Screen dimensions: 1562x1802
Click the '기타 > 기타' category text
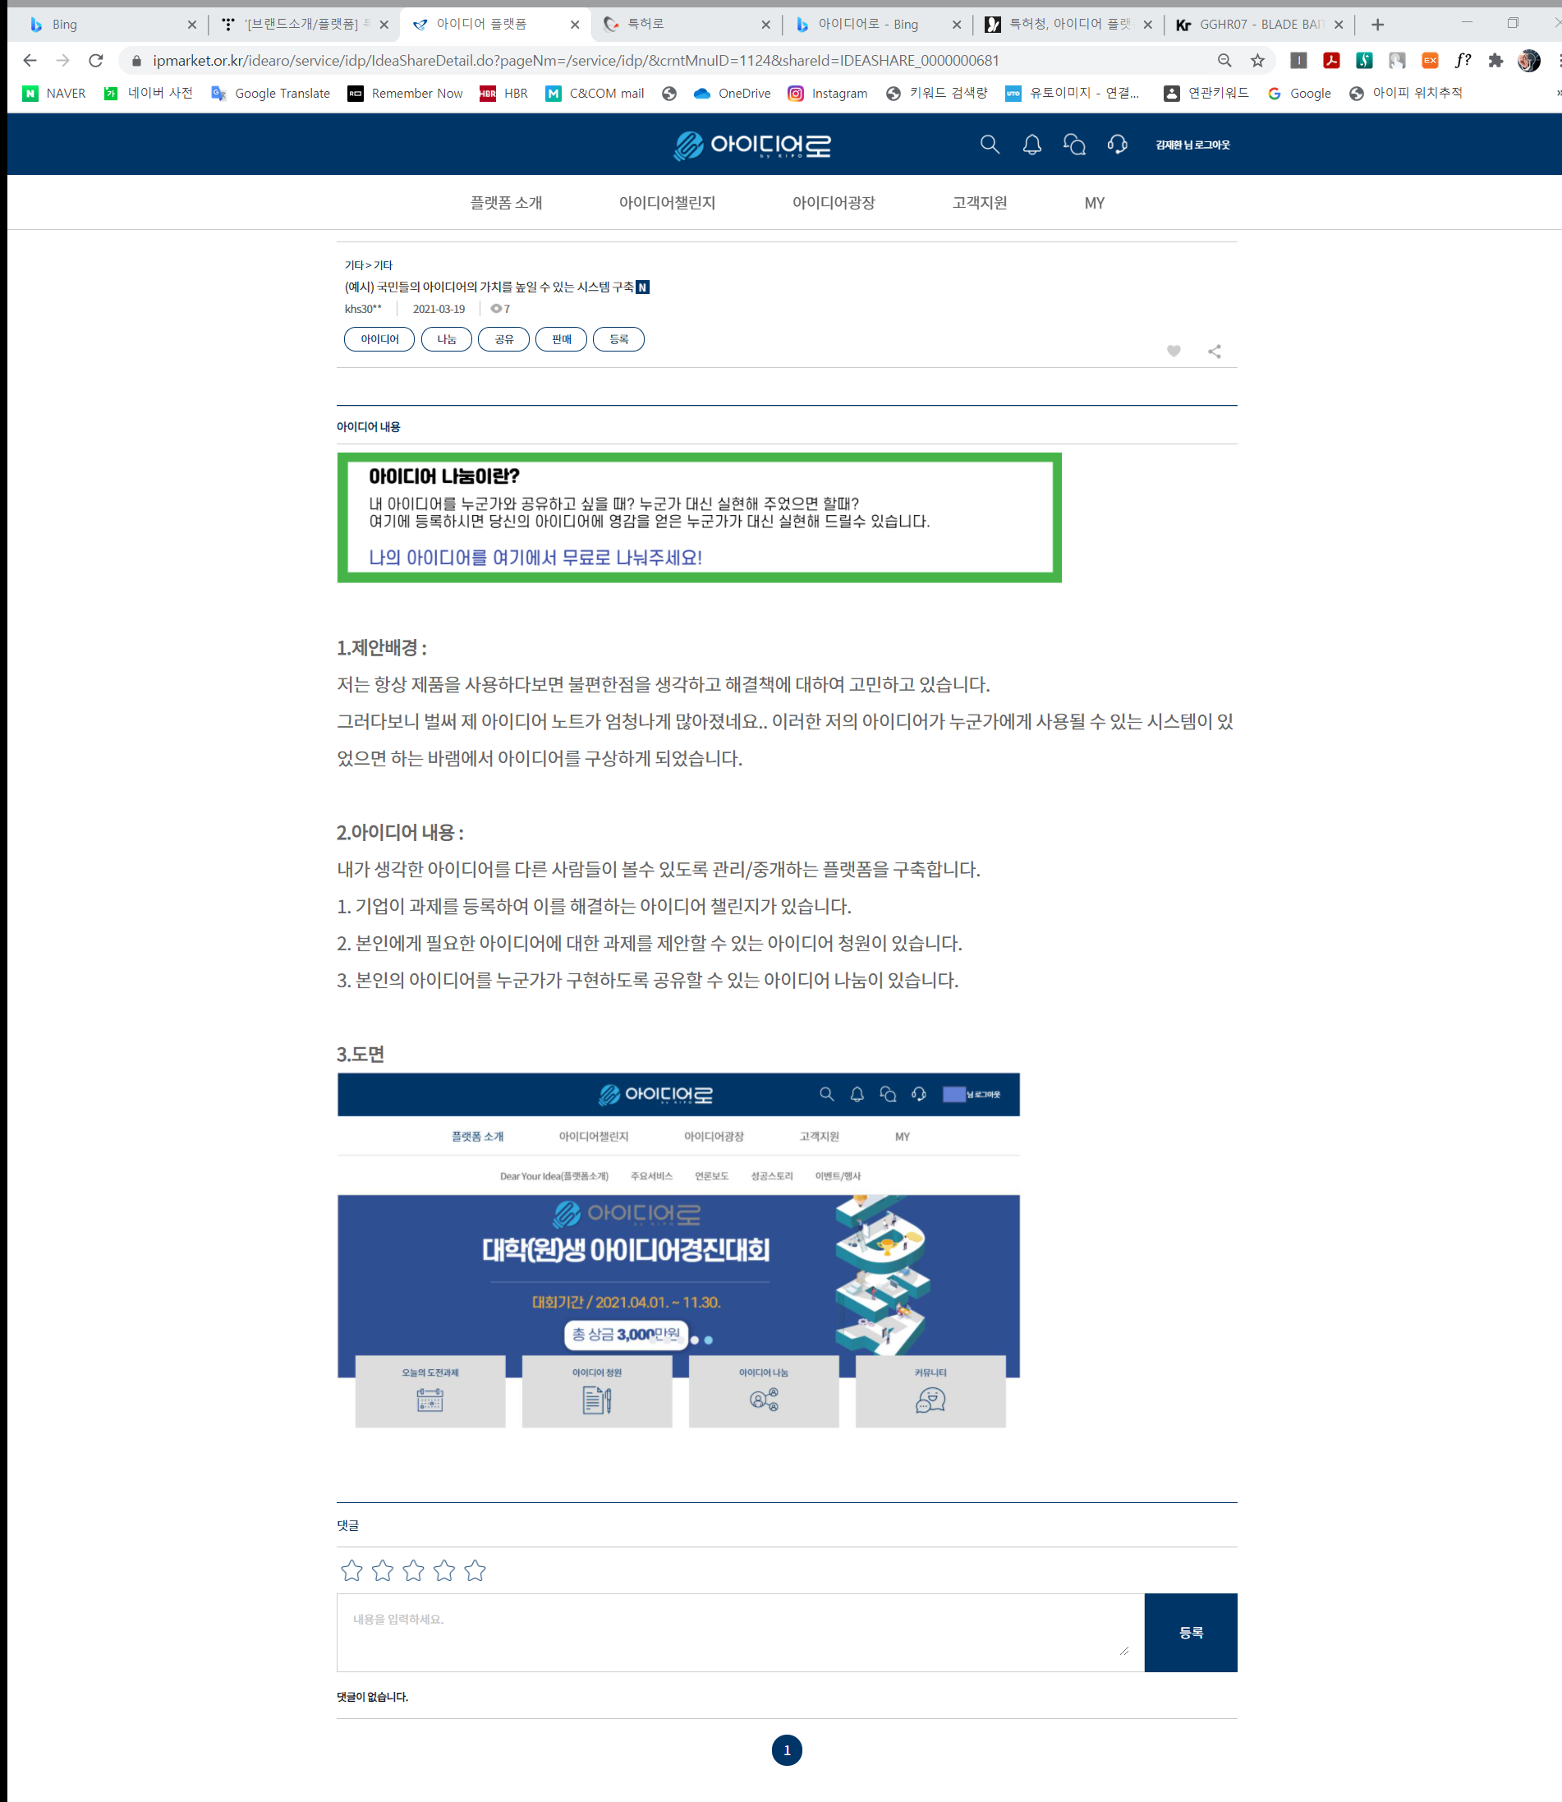coord(369,265)
